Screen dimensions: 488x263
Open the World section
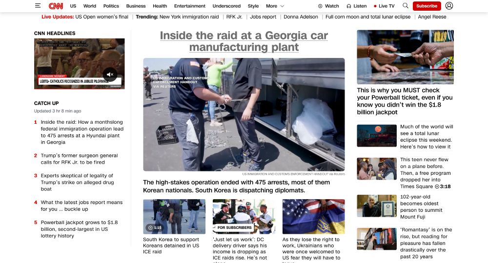tap(90, 6)
